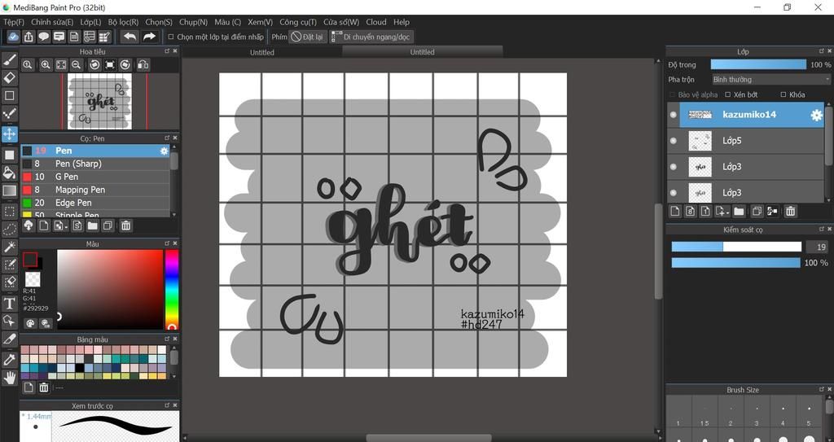The width and height of the screenshot is (834, 442).
Task: Choose the Gradient tool
Action: tap(10, 190)
